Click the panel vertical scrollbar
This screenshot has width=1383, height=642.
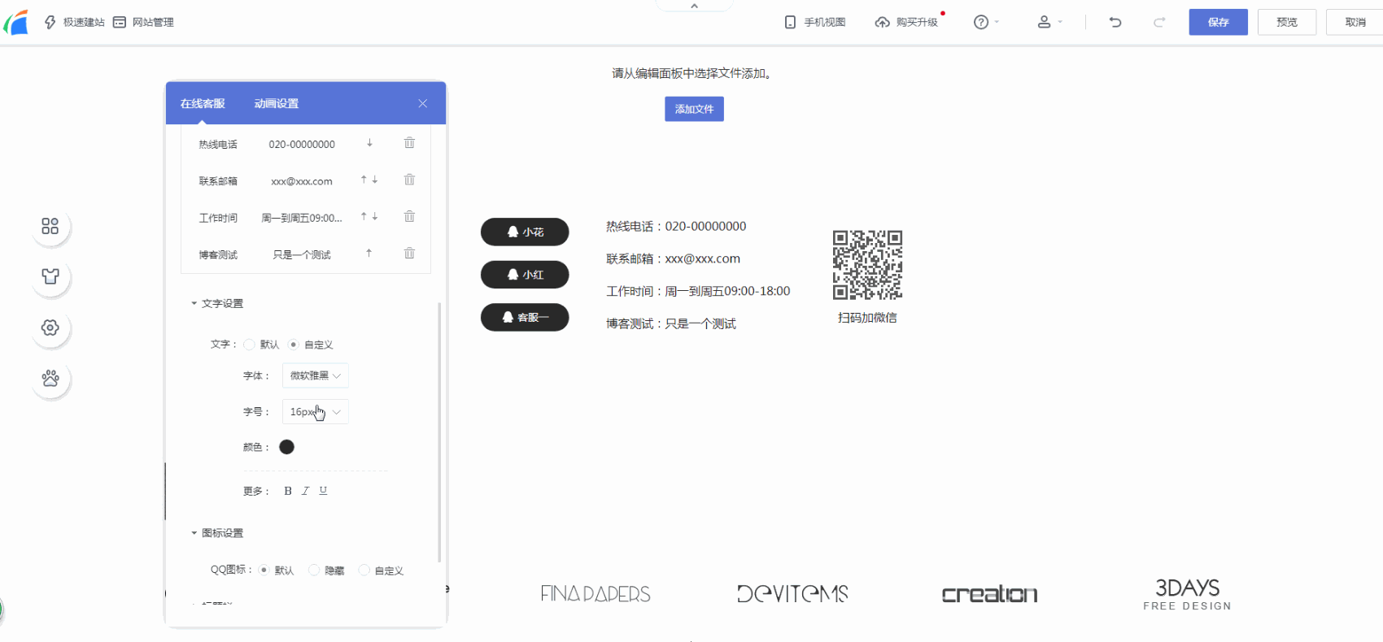[x=439, y=432]
